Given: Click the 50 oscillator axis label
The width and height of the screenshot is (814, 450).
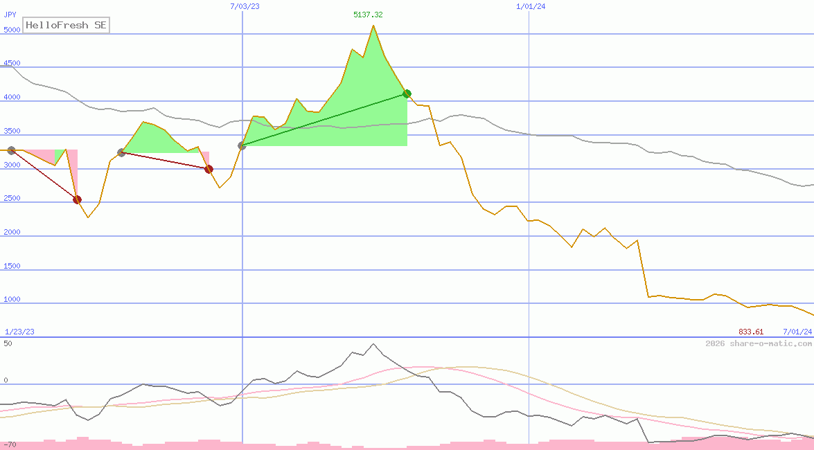Looking at the screenshot, I should [x=8, y=343].
